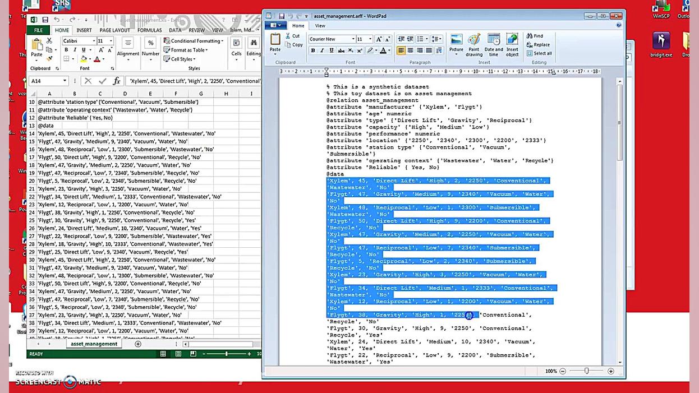
Task: Click WordPad's zoom in plus button
Action: (x=611, y=371)
